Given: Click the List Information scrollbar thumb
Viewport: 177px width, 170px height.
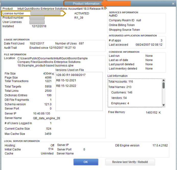Looking at the screenshot, I should pyautogui.click(x=163, y=85).
